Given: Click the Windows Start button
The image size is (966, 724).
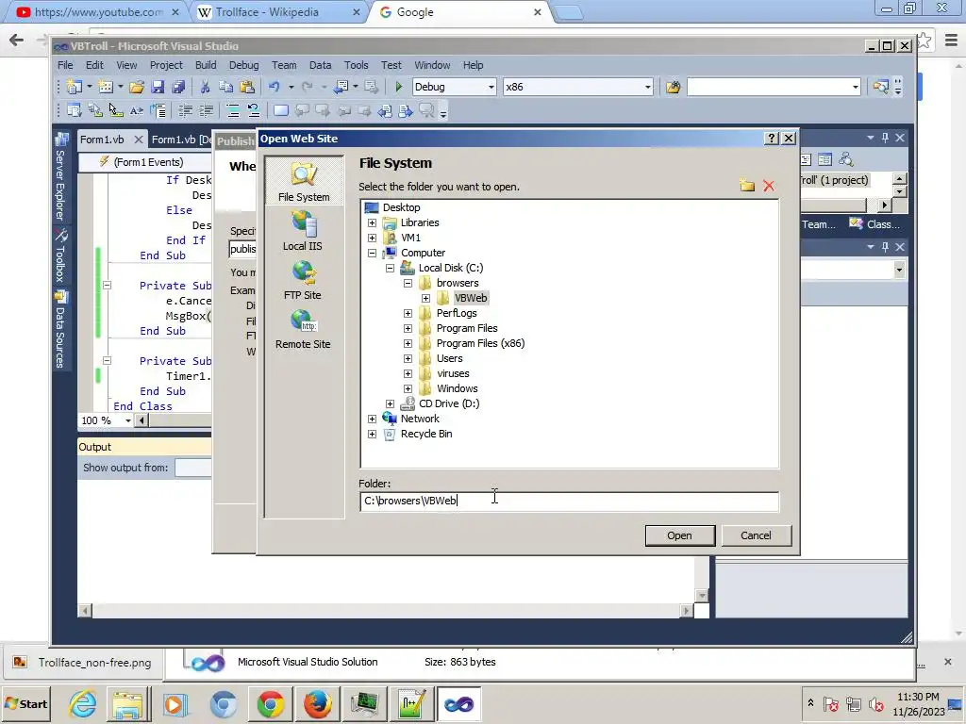Looking at the screenshot, I should pos(26,703).
